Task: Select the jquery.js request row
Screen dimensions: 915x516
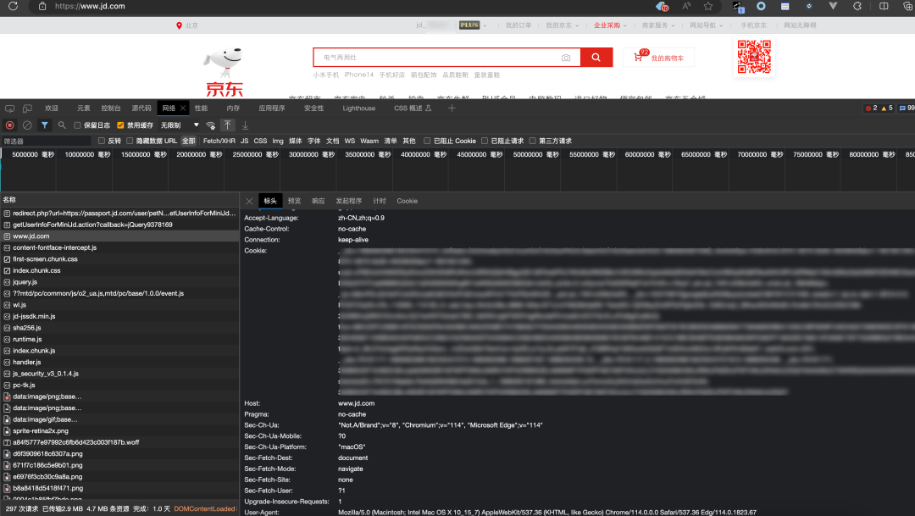Action: click(x=119, y=282)
